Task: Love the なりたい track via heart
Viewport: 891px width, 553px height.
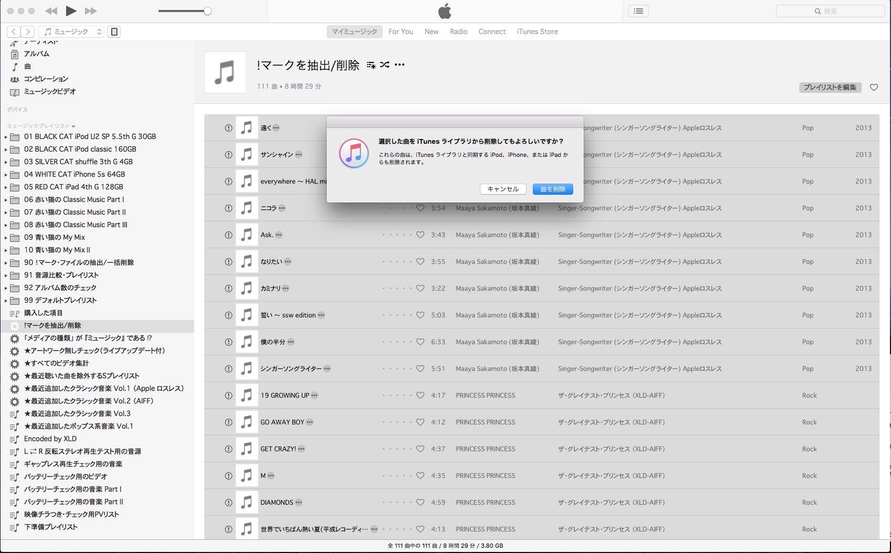Action: tap(420, 262)
